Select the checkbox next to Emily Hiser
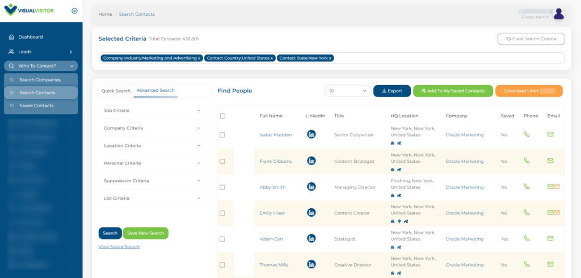This screenshot has height=278, width=581. coord(222,213)
